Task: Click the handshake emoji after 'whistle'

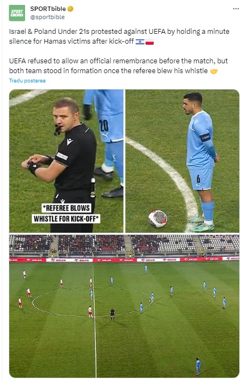Action: [x=214, y=71]
